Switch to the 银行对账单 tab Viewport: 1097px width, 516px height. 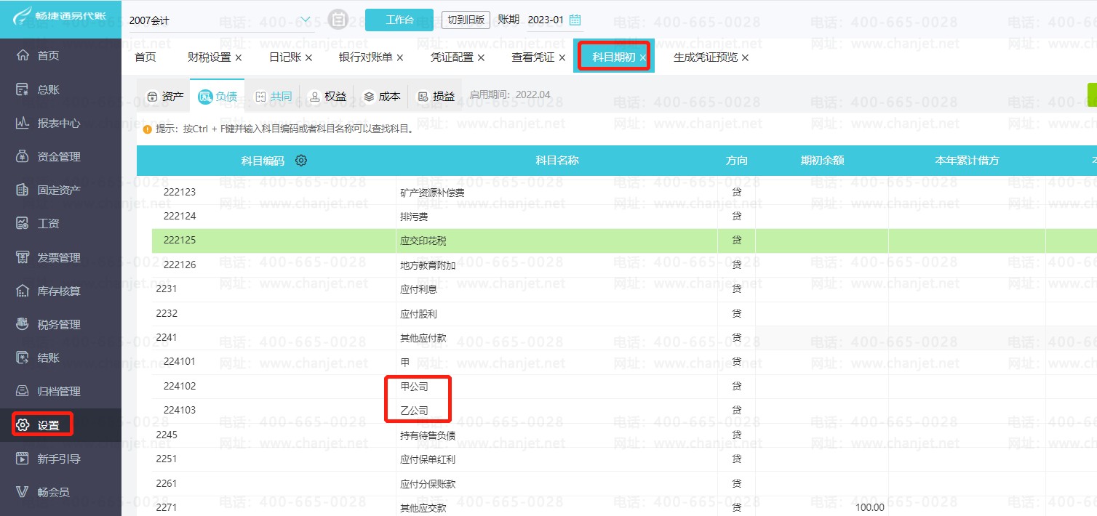pos(365,57)
